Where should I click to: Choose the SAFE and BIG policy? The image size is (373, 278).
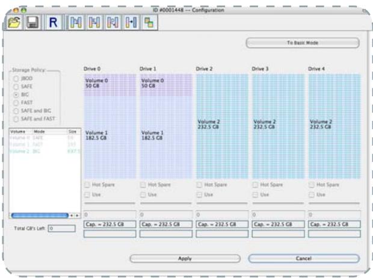(x=16, y=111)
